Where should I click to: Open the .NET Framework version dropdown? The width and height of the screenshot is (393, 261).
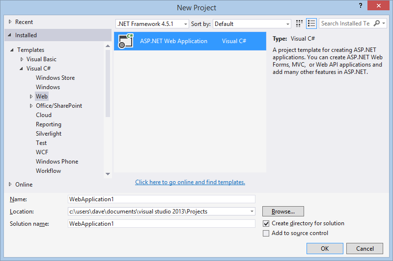click(152, 24)
